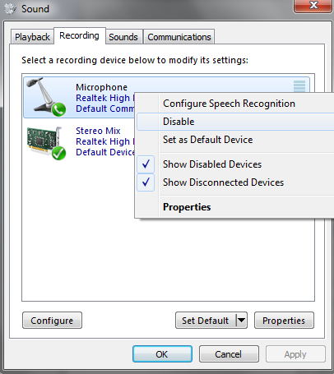Switch to the Playback tab
This screenshot has width=334, height=374.
(x=32, y=37)
